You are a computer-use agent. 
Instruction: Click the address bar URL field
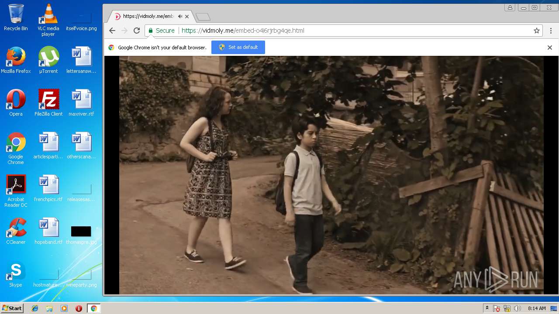(349, 31)
